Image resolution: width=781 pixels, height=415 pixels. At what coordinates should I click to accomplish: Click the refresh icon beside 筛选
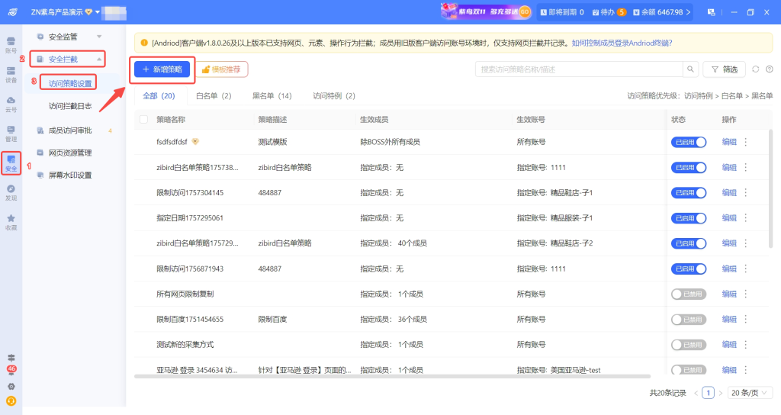click(755, 69)
